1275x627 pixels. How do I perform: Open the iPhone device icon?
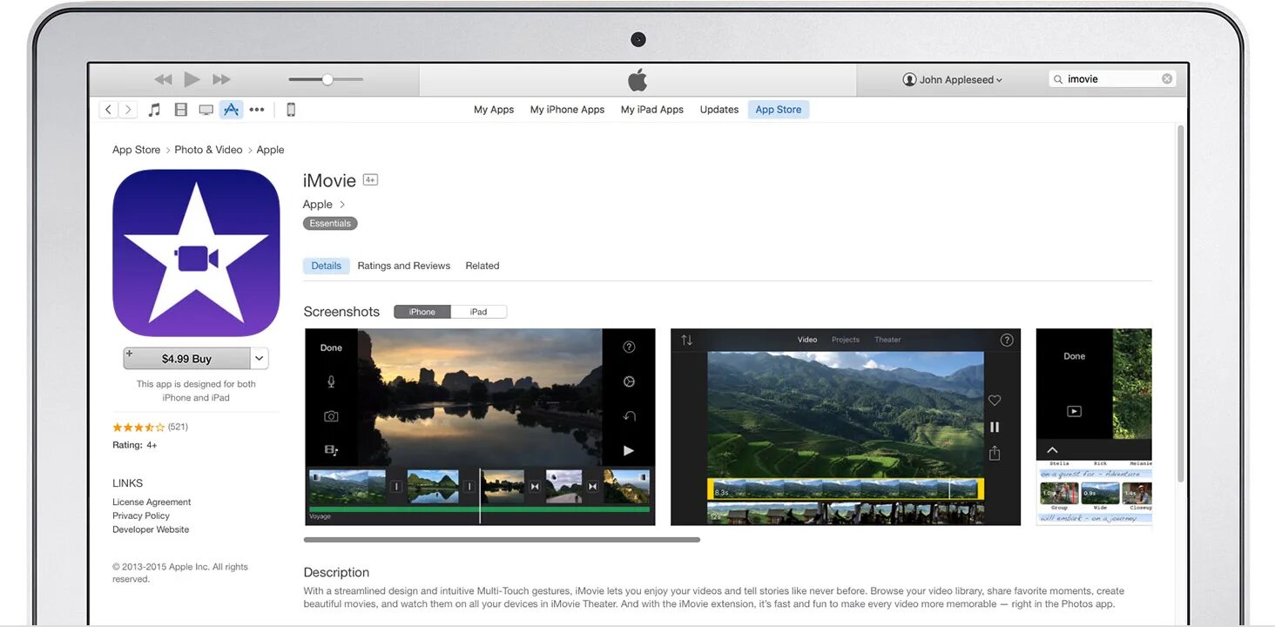point(291,110)
